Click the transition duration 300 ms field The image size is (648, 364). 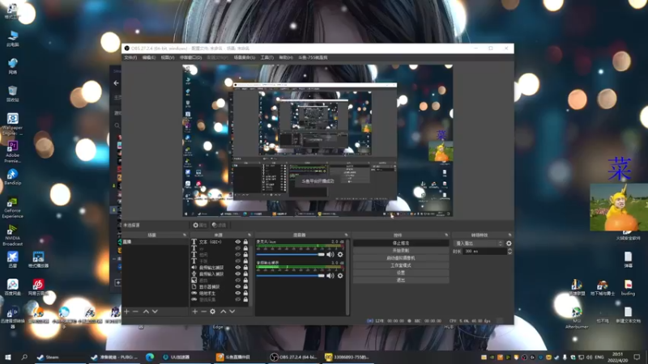[x=484, y=252]
